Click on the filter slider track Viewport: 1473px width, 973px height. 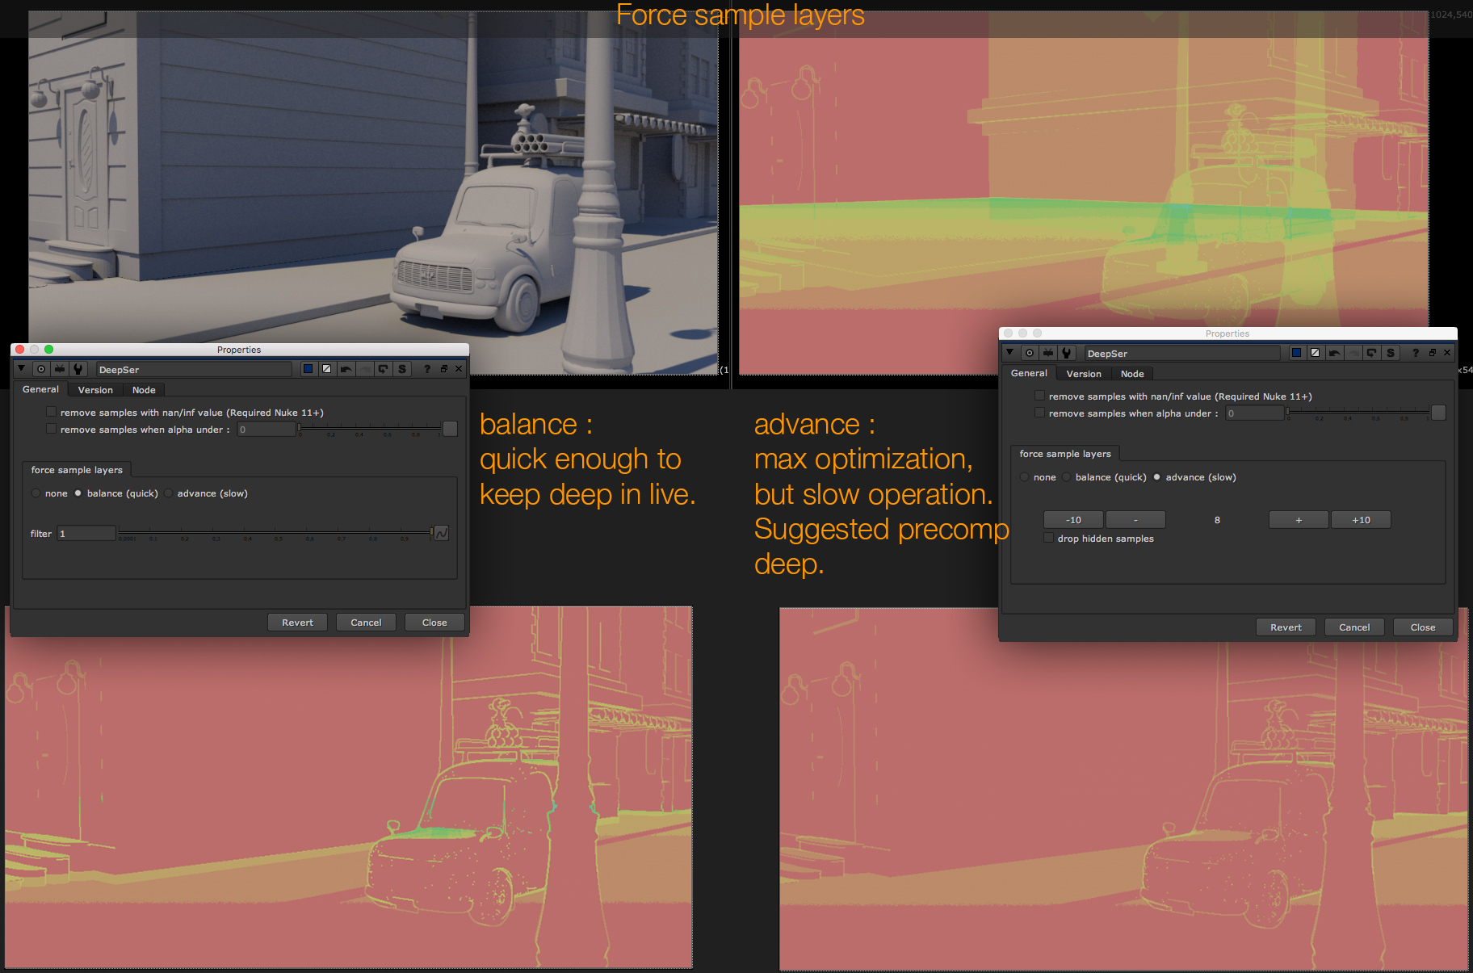pos(275,532)
